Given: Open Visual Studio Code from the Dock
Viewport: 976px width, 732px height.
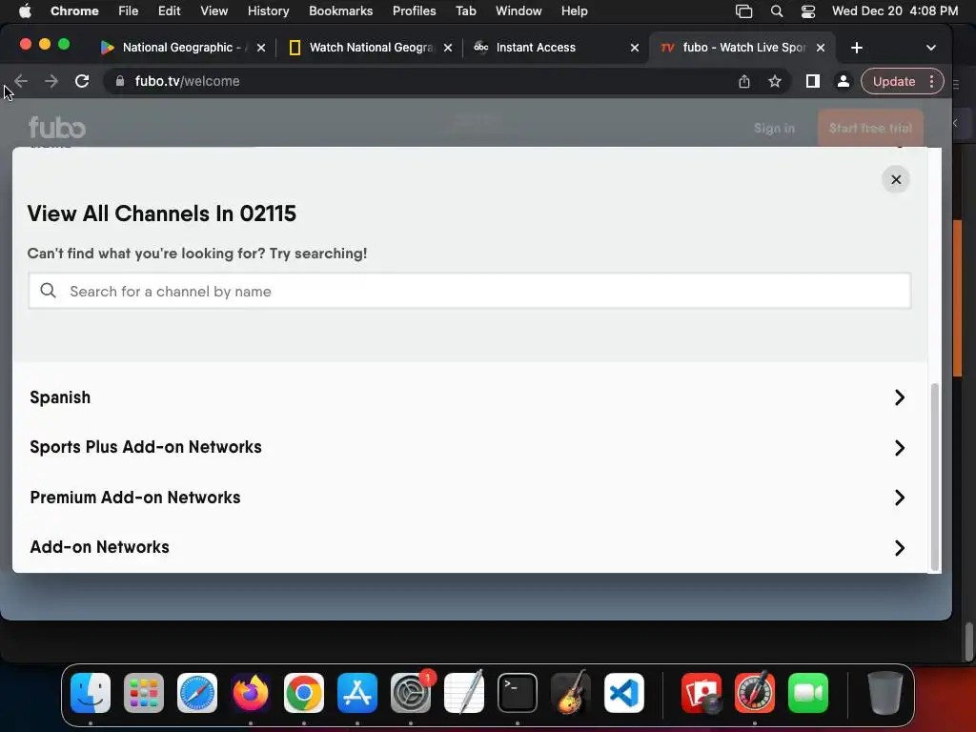Looking at the screenshot, I should pyautogui.click(x=623, y=693).
